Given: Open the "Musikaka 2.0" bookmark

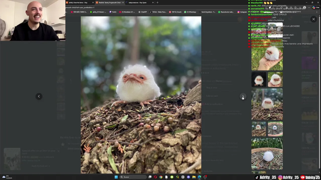Looking at the screenshot, I should 127,12.
